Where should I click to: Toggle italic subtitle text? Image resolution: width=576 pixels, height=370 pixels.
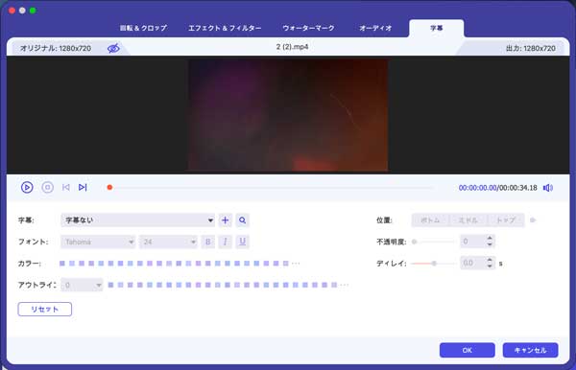(x=226, y=242)
